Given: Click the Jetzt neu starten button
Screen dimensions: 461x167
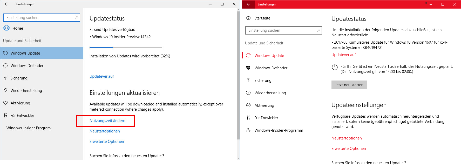Looking at the screenshot, I should click(x=349, y=85).
